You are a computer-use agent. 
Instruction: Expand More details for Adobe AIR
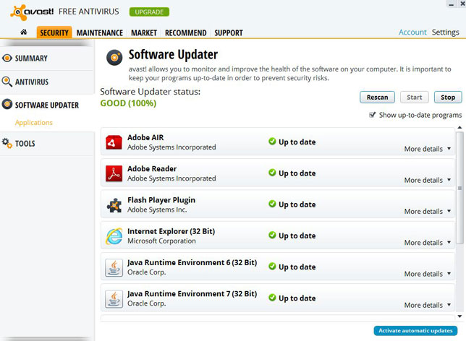point(428,149)
